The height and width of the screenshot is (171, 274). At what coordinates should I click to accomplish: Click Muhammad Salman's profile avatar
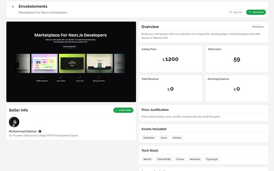14,122
